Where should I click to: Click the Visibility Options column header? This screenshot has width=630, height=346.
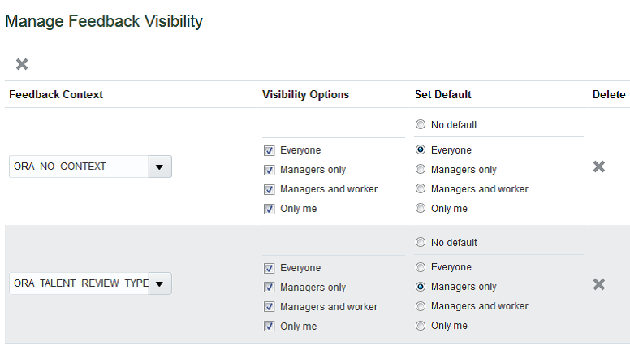click(x=305, y=94)
